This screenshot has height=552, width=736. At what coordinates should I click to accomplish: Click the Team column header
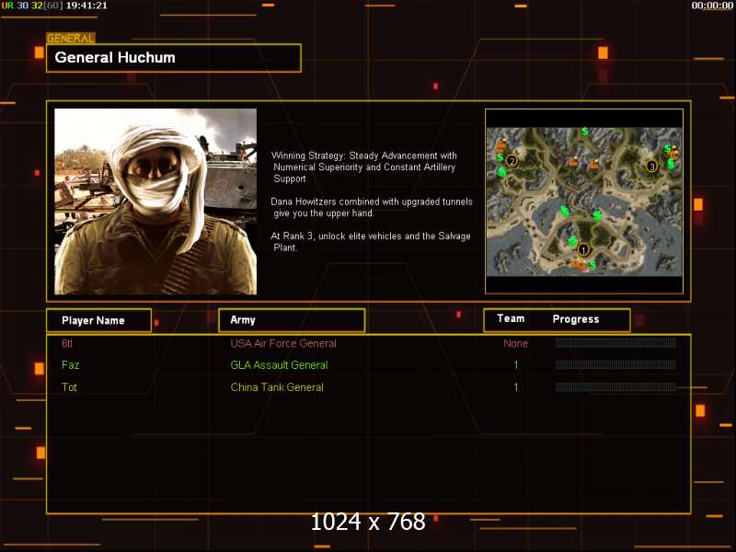click(511, 318)
